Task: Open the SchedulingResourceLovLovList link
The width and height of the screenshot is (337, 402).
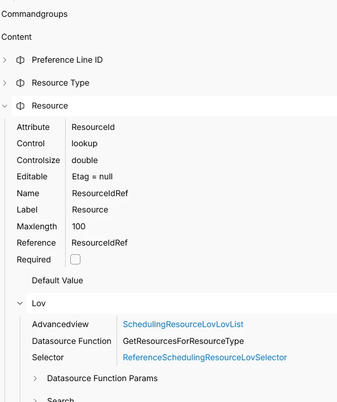Action: [183, 325]
